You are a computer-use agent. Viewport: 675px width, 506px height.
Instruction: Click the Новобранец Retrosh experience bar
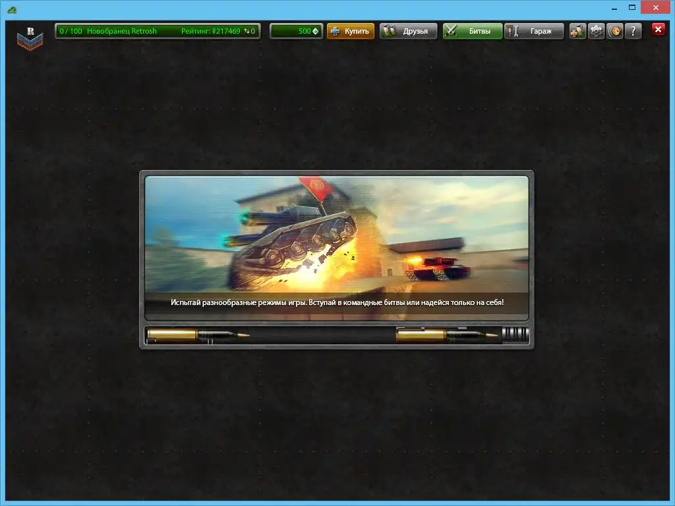pyautogui.click(x=158, y=31)
